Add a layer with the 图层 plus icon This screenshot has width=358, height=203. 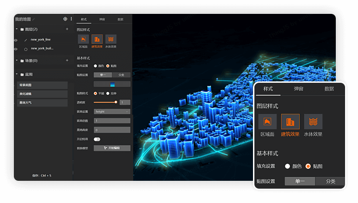click(67, 29)
